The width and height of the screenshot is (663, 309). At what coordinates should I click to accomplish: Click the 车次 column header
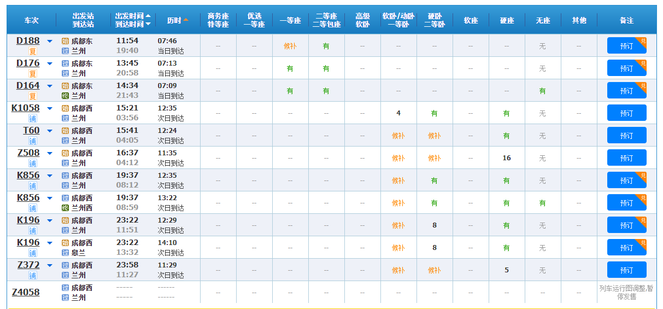32,20
